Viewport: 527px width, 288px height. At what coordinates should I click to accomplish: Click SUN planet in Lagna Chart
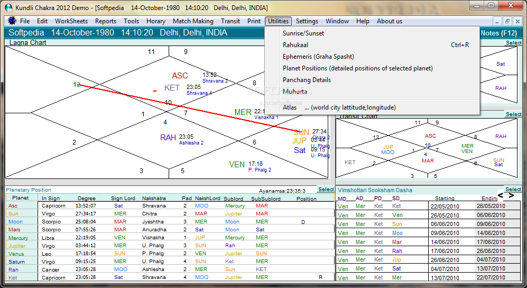coord(301,132)
